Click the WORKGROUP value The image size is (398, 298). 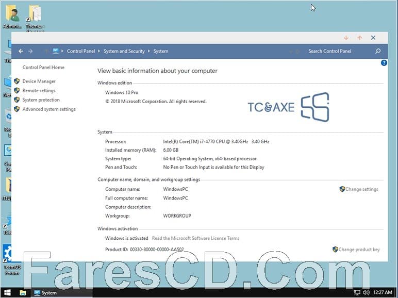click(x=177, y=216)
